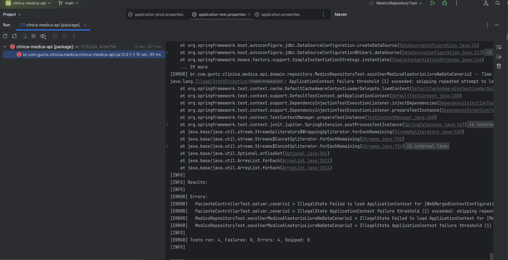Open Run toolbar more options menu
Image resolution: width=508 pixels, height=260 pixels.
(x=74, y=36)
